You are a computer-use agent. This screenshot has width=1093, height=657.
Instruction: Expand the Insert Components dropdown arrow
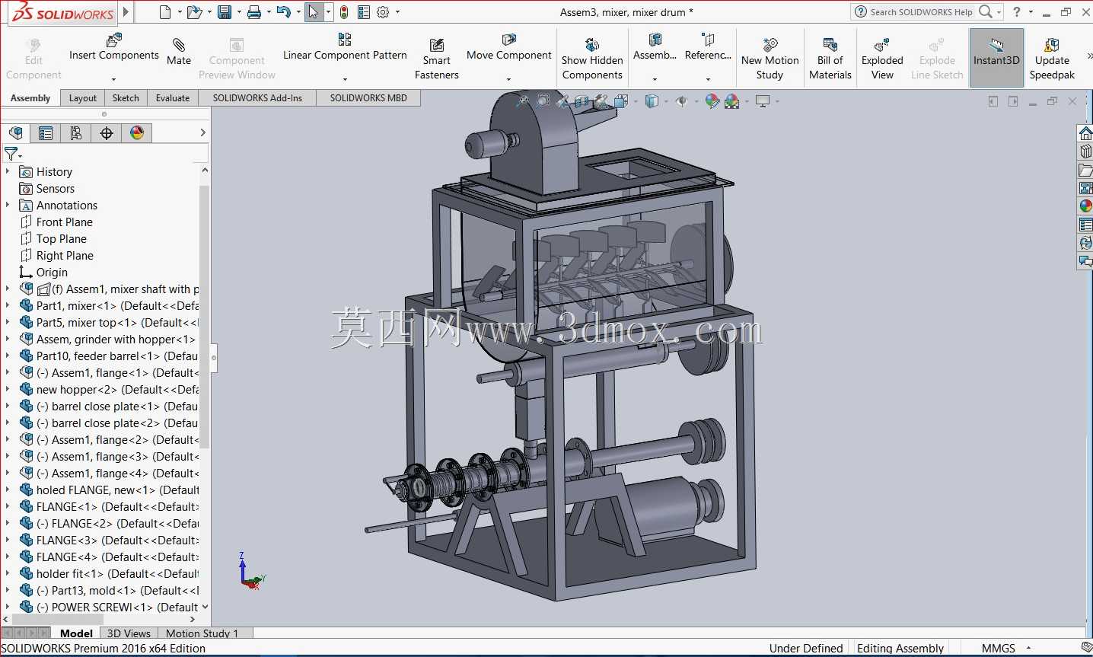point(113,79)
